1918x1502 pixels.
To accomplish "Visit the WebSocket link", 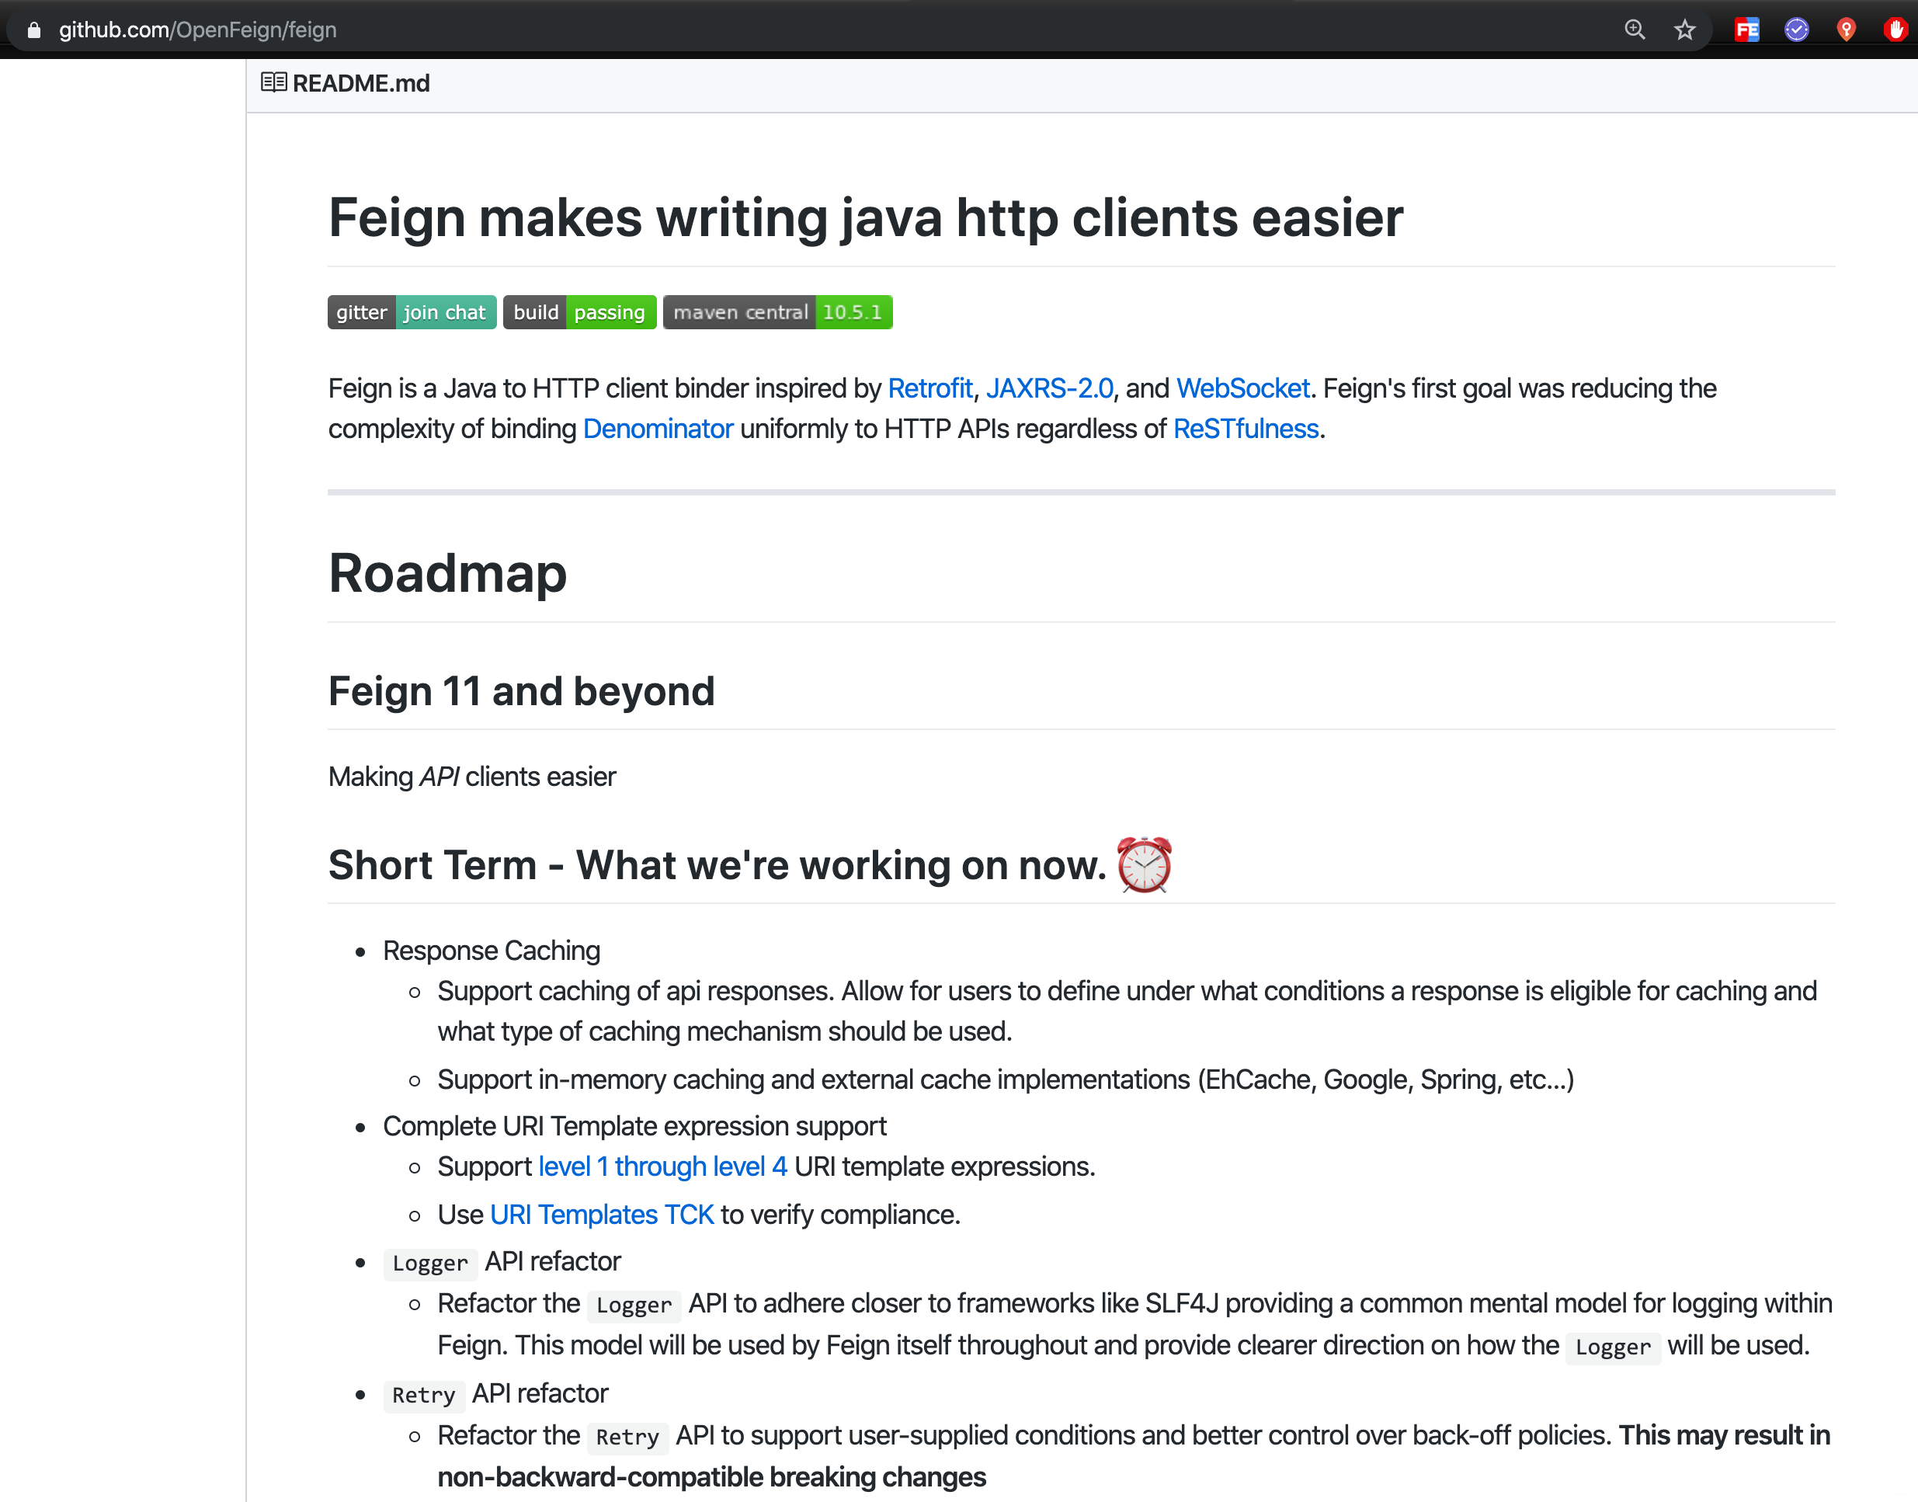I will click(1243, 388).
